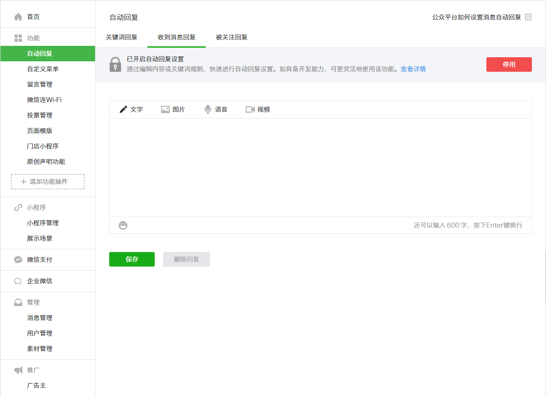Click the 小程序 link icon
The height and width of the screenshot is (396, 546).
pos(18,208)
